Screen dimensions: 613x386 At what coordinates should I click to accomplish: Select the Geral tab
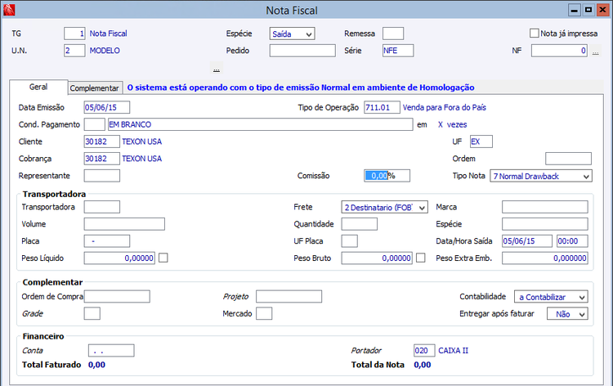[x=38, y=87]
